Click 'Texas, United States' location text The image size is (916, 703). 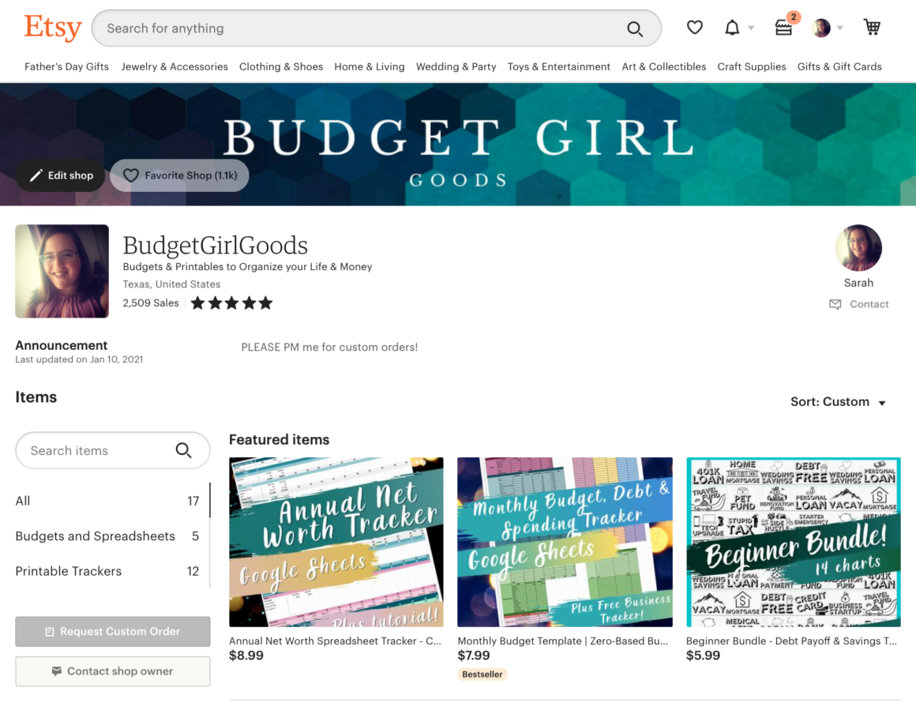tap(172, 284)
